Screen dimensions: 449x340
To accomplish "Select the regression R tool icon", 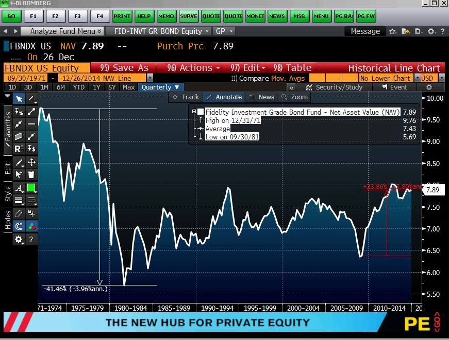I will coord(19,149).
